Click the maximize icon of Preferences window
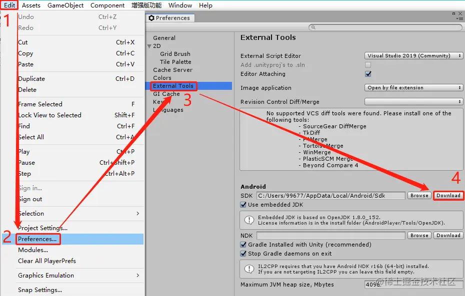 pos(453,13)
